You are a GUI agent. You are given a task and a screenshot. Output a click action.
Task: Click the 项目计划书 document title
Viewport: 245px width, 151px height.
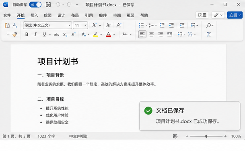point(58,61)
